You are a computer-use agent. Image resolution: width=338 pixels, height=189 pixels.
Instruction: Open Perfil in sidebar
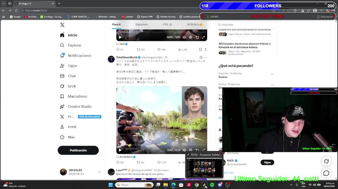[68, 127]
